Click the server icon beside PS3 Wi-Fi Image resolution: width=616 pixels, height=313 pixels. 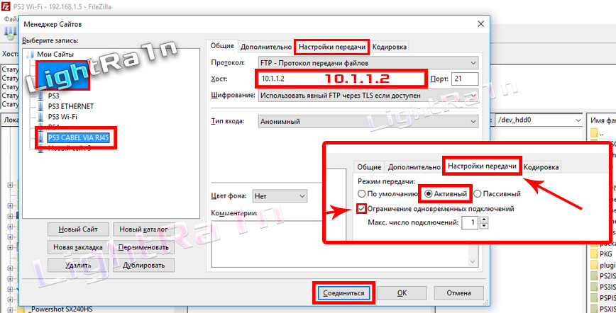tap(40, 117)
